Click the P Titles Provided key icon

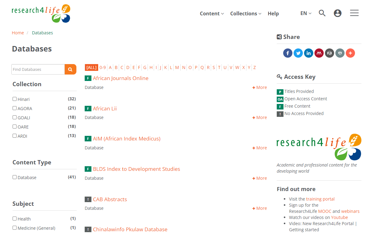280,92
